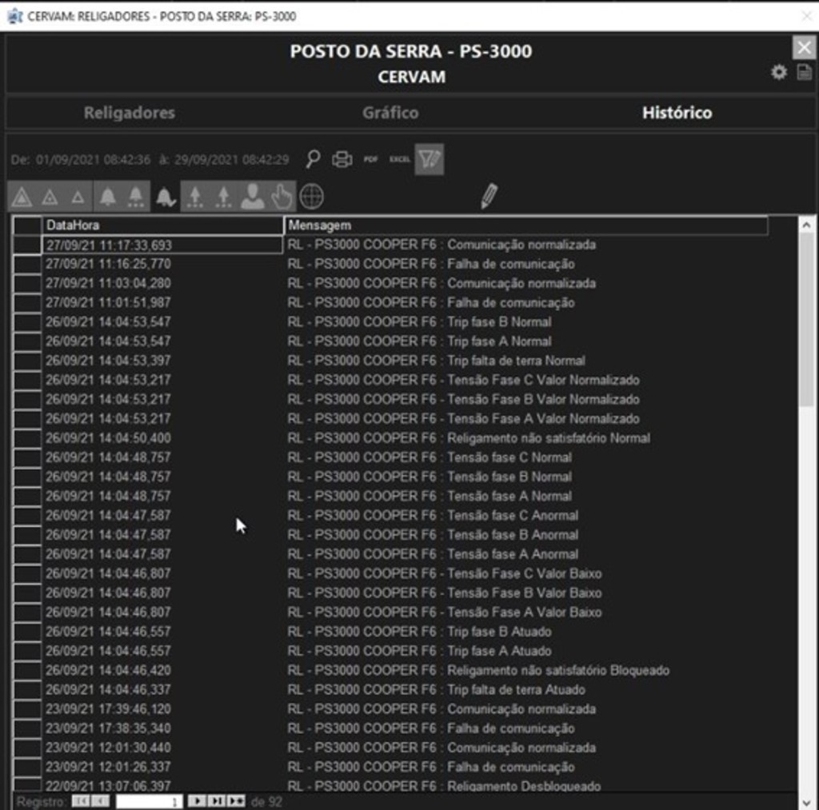The image size is (819, 810).
Task: Open the Gráfico tab
Action: click(x=390, y=113)
